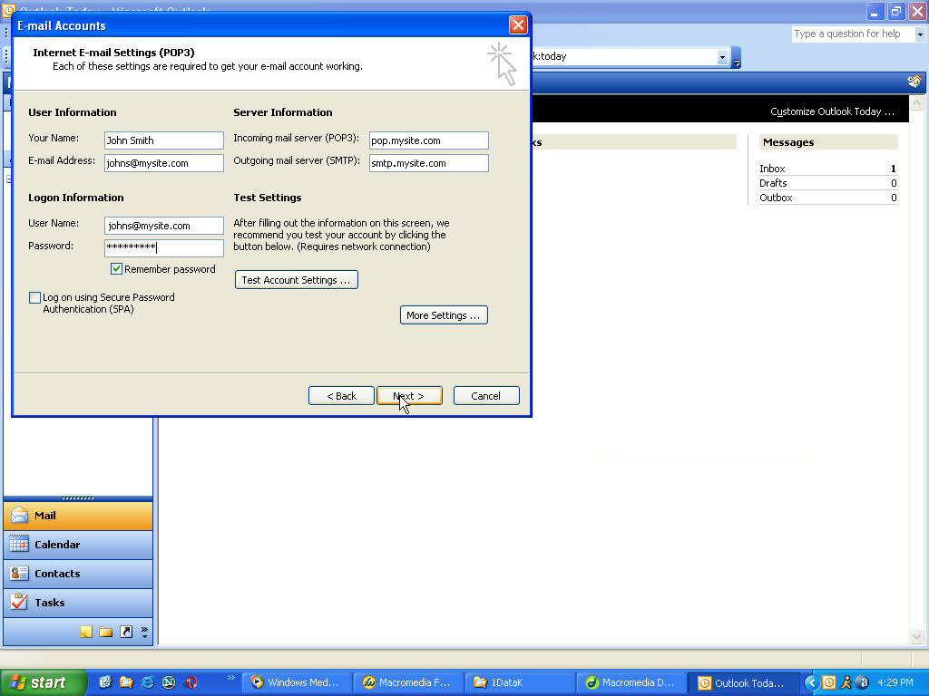Launch Internet Explorer from Quick Launch
This screenshot has height=696, width=929.
[147, 682]
